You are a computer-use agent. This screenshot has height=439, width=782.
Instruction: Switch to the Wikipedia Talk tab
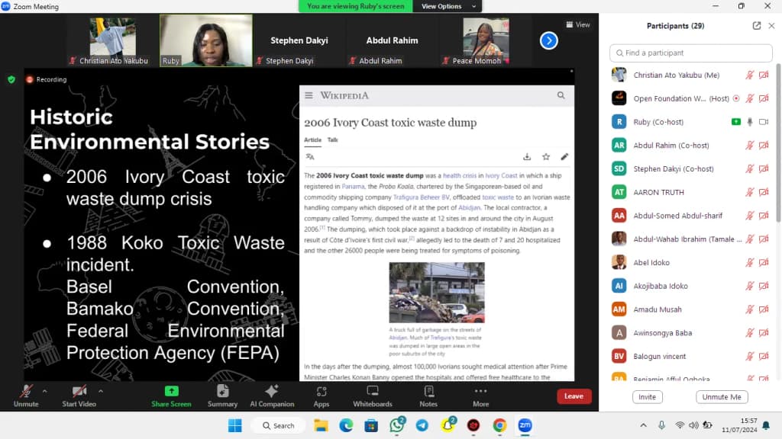[333, 140]
